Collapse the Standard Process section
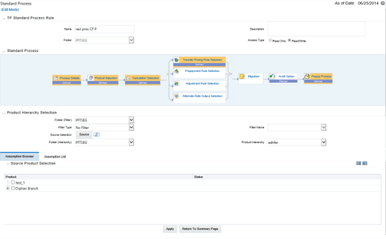This screenshot has height=239, width=386. coord(4,51)
